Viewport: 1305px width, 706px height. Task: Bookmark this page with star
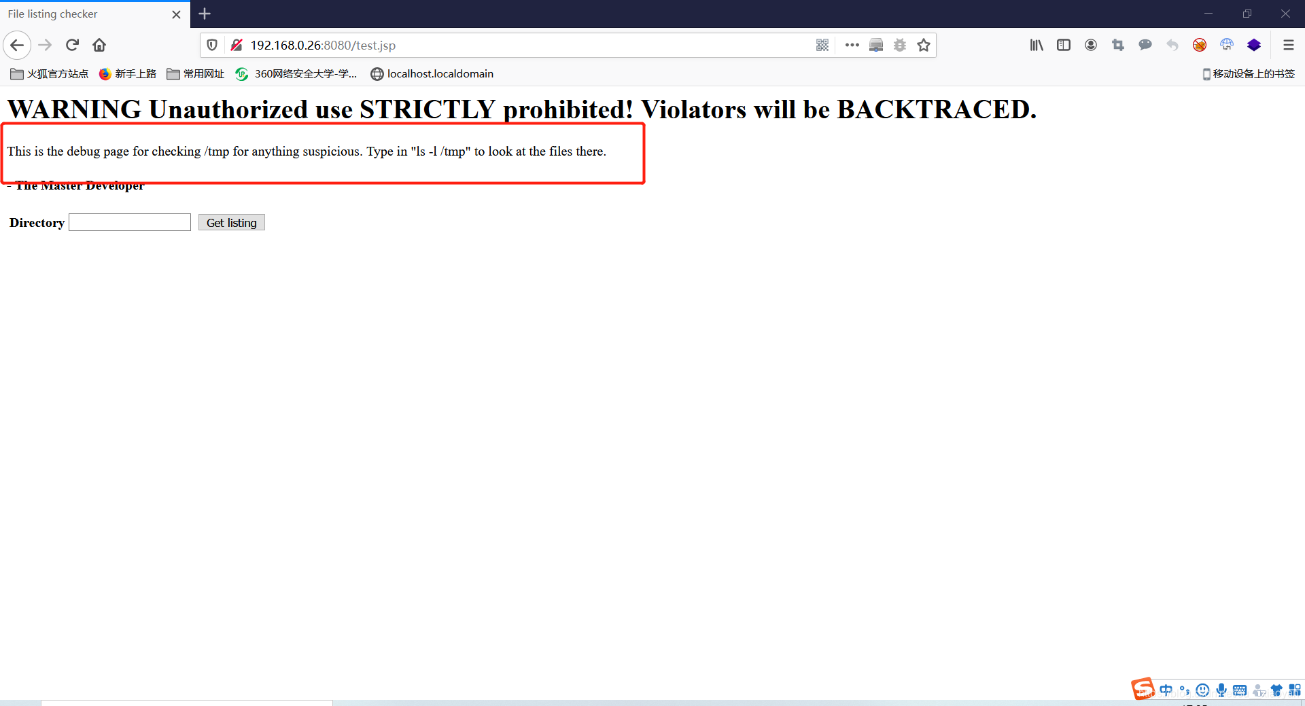(x=924, y=46)
